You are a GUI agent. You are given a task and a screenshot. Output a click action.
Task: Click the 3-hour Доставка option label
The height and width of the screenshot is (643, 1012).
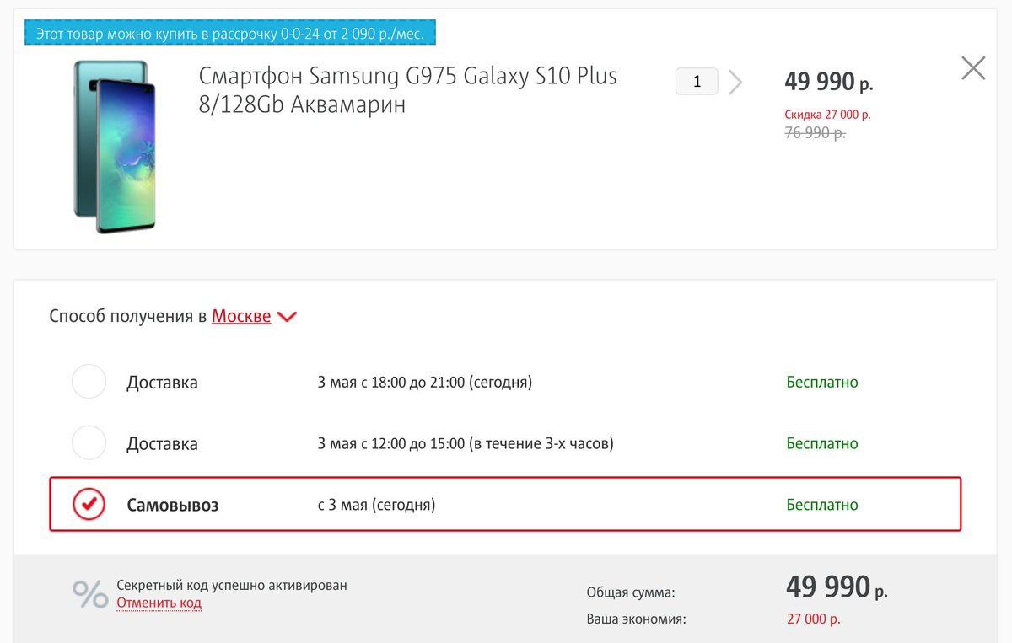pos(162,444)
